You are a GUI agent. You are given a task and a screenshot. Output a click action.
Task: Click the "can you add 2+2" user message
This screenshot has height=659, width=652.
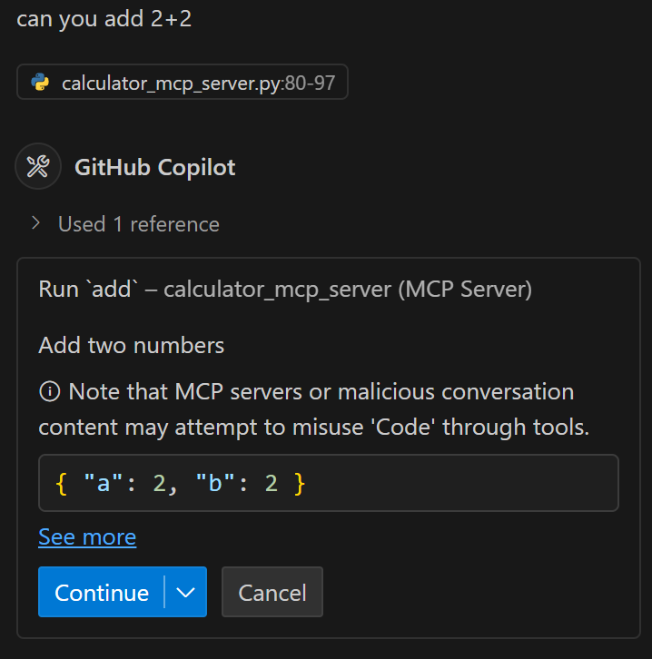click(x=104, y=19)
